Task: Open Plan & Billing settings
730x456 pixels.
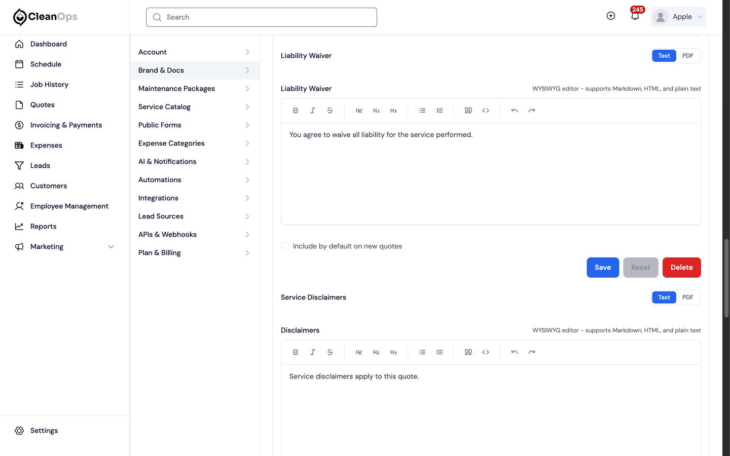Action: point(195,253)
